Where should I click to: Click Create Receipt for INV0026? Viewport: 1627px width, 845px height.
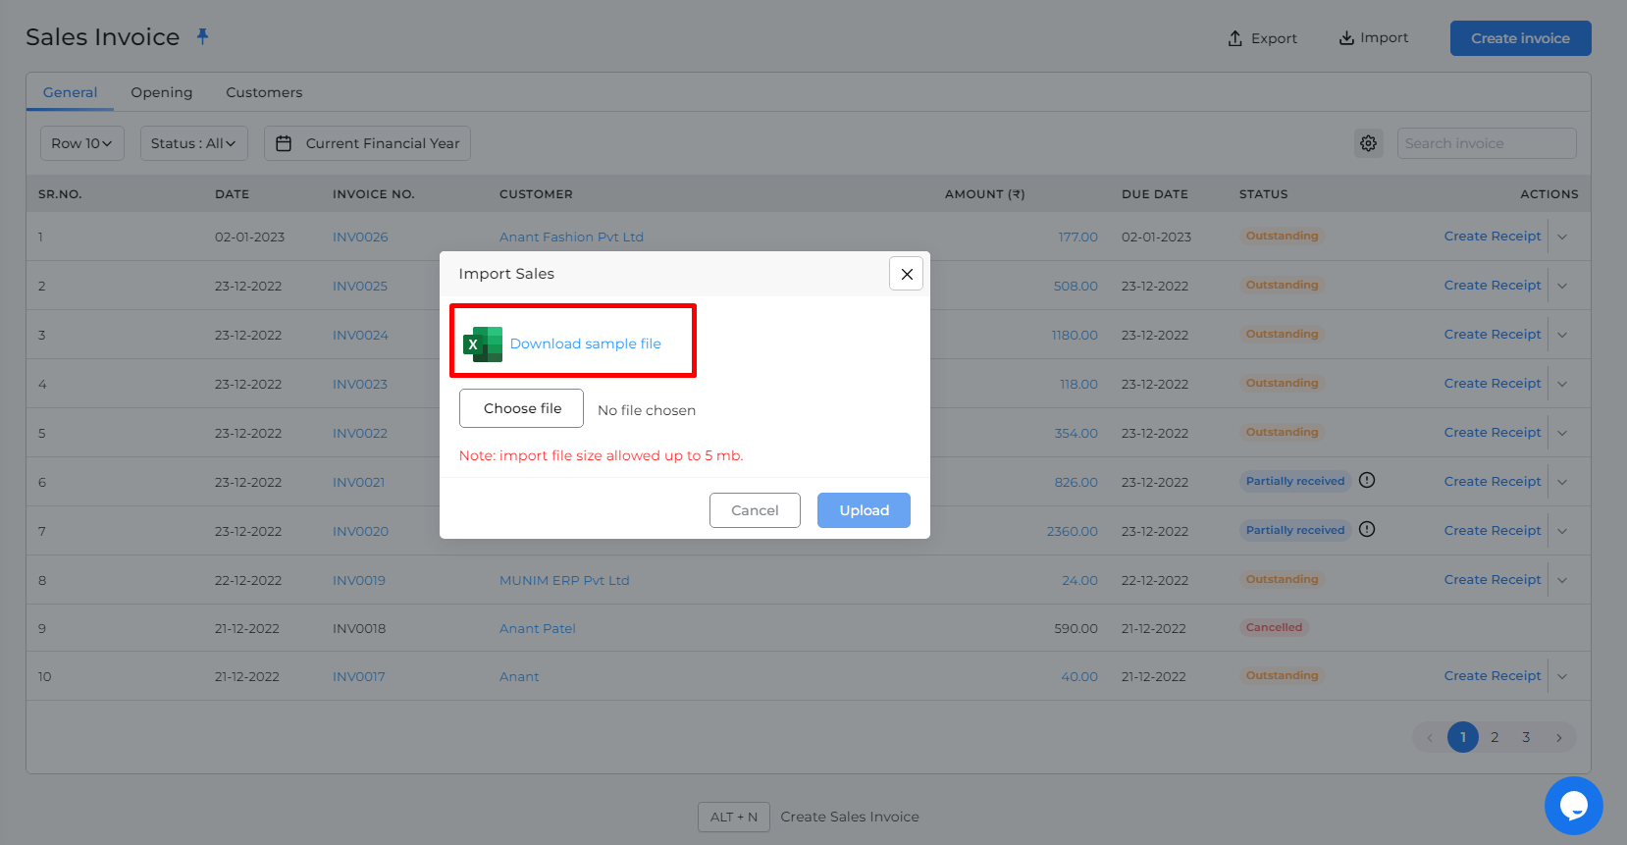click(x=1493, y=236)
